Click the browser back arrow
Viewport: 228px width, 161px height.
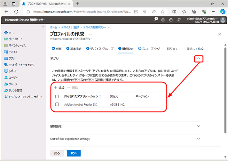click(x=6, y=12)
